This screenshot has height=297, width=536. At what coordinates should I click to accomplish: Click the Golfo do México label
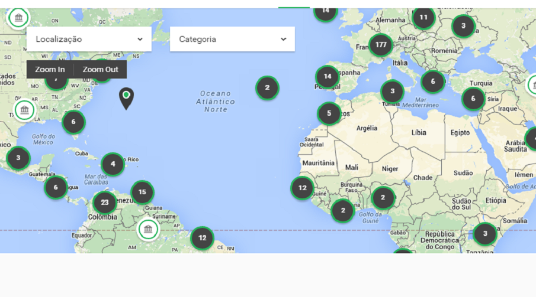(x=43, y=139)
